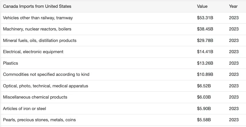Select the $14.41B value cell
The width and height of the screenshot is (246, 127).
205,52
